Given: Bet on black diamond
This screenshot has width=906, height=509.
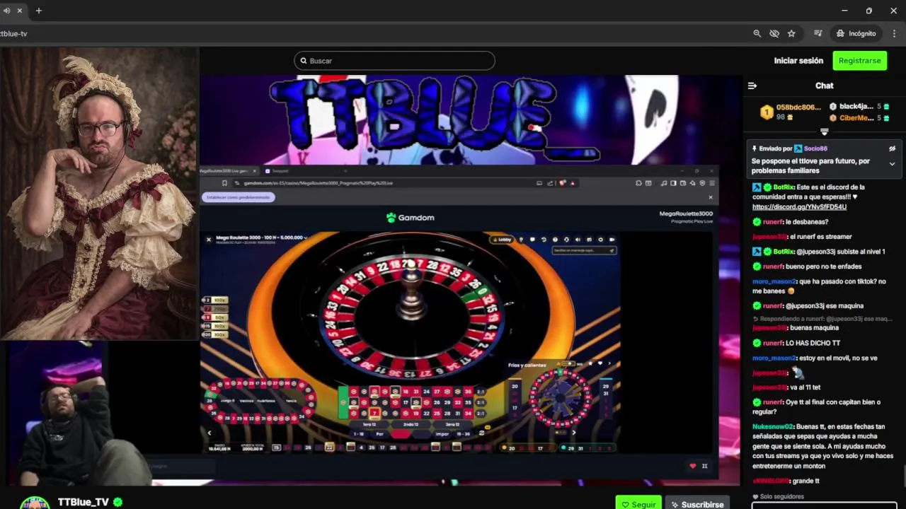Looking at the screenshot, I should point(421,434).
